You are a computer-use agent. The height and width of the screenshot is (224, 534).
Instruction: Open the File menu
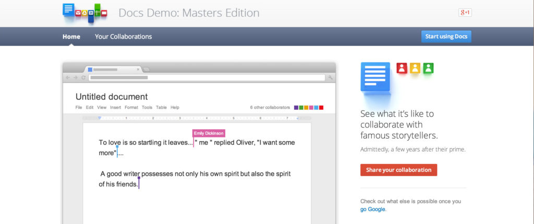click(x=79, y=107)
